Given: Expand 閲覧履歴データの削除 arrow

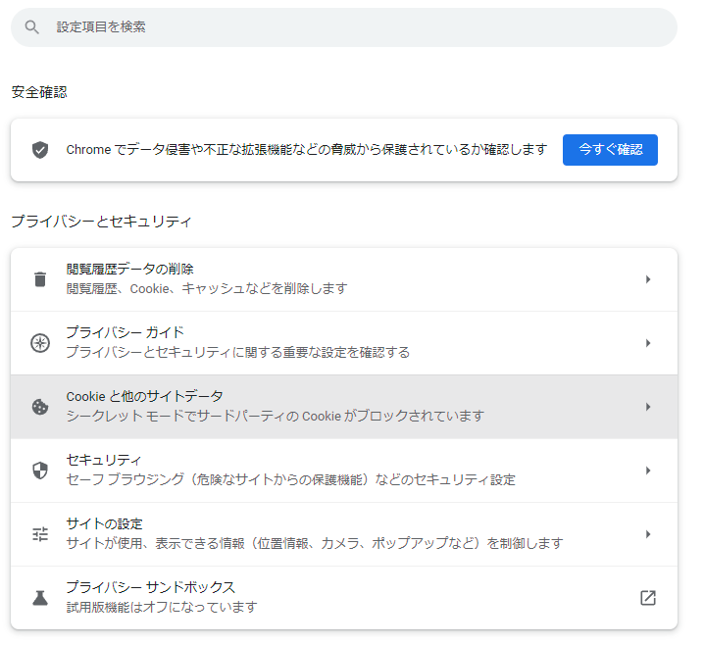Looking at the screenshot, I should (x=648, y=279).
